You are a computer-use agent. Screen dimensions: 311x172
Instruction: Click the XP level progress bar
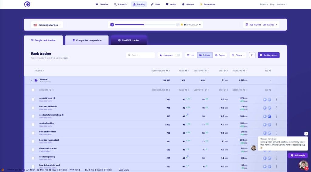tap(144, 25)
